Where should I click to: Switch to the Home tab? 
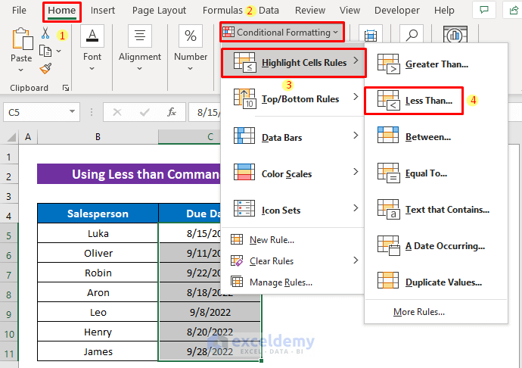[x=62, y=11]
